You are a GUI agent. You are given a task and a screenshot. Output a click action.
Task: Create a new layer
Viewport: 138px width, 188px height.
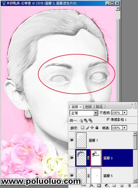point(122,185)
